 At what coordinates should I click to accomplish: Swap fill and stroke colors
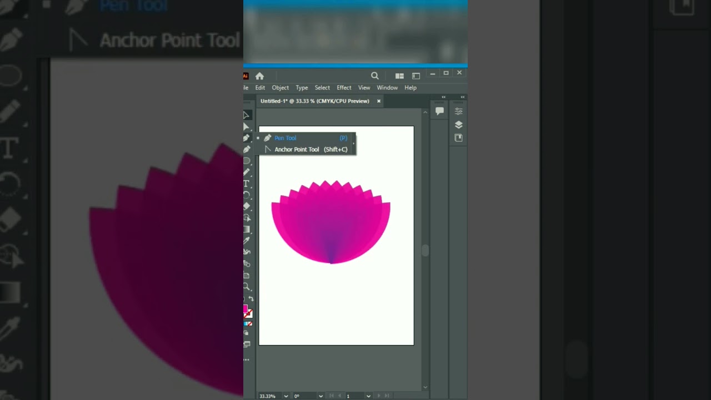coord(251,299)
